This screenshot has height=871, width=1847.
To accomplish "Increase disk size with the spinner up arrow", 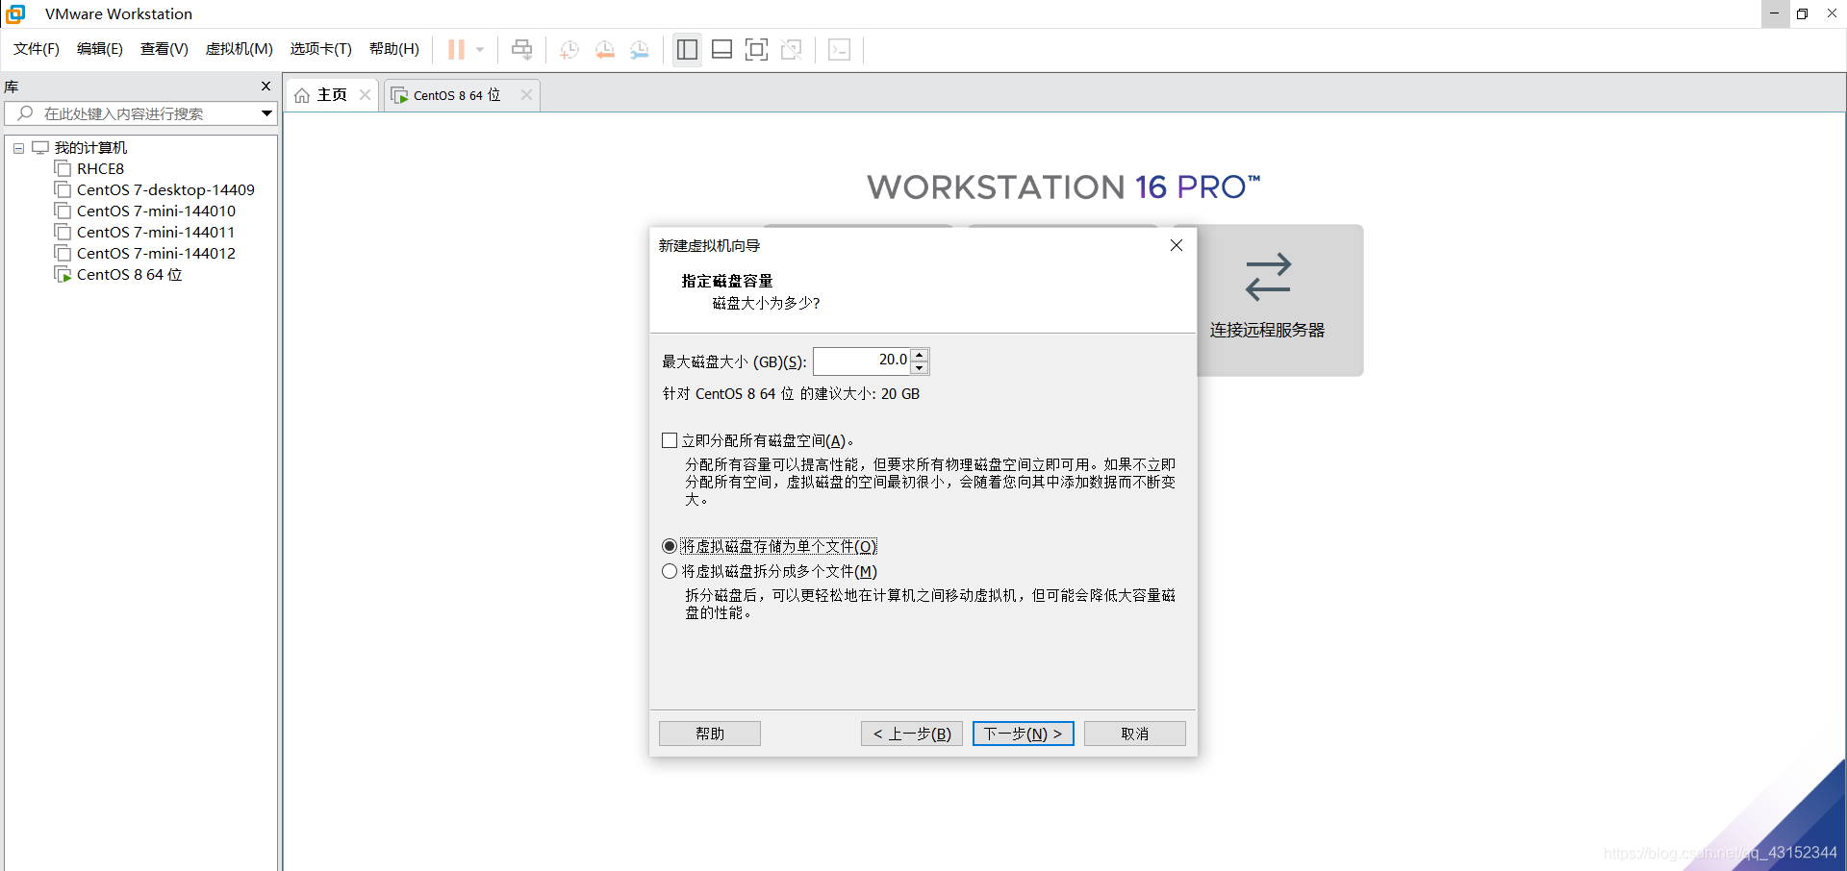I will tap(920, 355).
